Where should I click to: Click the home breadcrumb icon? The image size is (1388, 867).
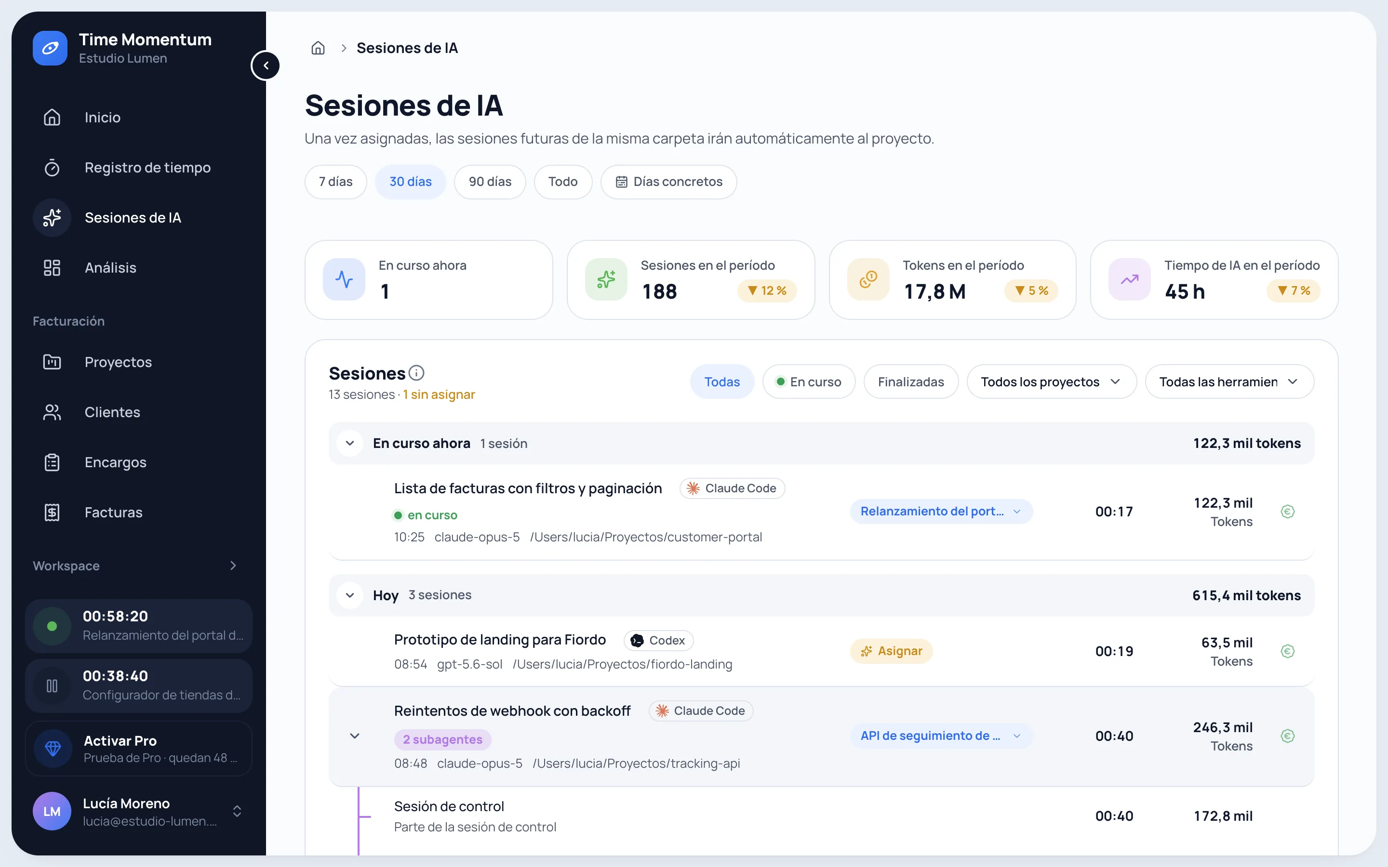[x=318, y=48]
